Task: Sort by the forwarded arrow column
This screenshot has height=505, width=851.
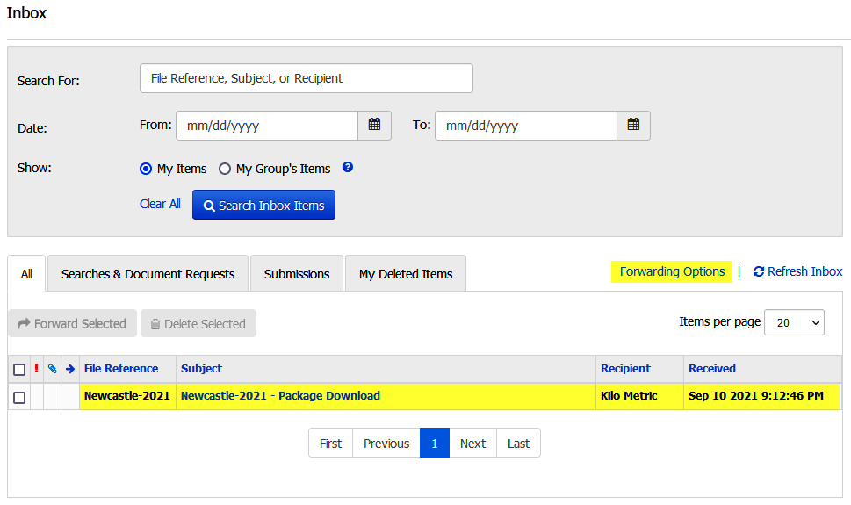Action: coord(70,369)
